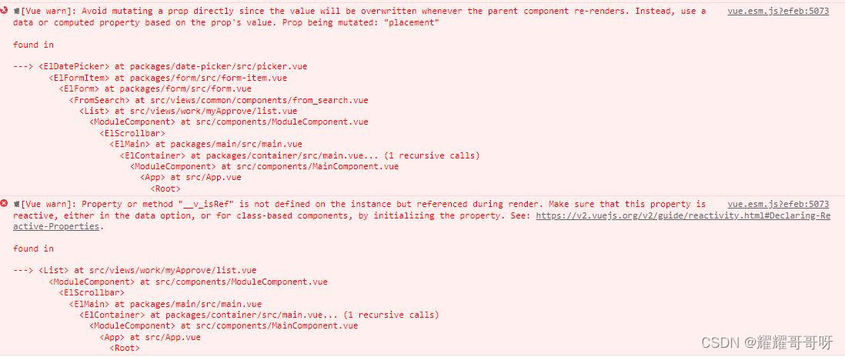Image resolution: width=845 pixels, height=357 pixels.
Task: Collapse the first Vue warn stack trace arrow
Action: (17, 11)
